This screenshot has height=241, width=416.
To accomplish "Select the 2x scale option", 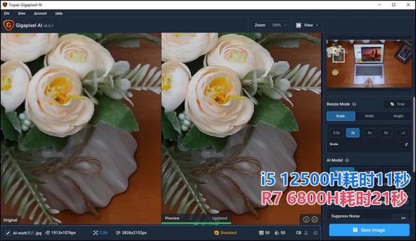I will coord(353,133).
